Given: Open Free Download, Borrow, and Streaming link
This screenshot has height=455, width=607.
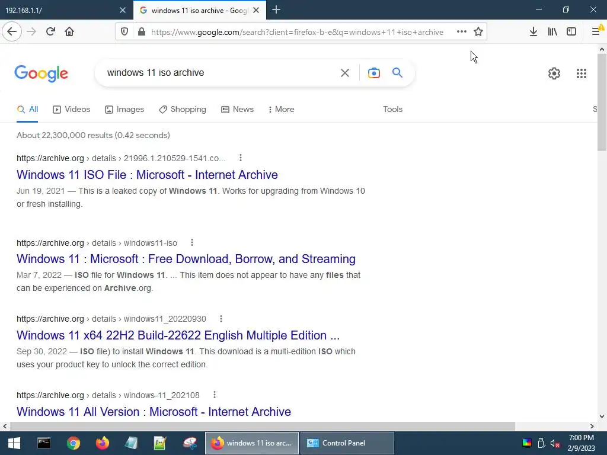Looking at the screenshot, I should click(x=186, y=259).
